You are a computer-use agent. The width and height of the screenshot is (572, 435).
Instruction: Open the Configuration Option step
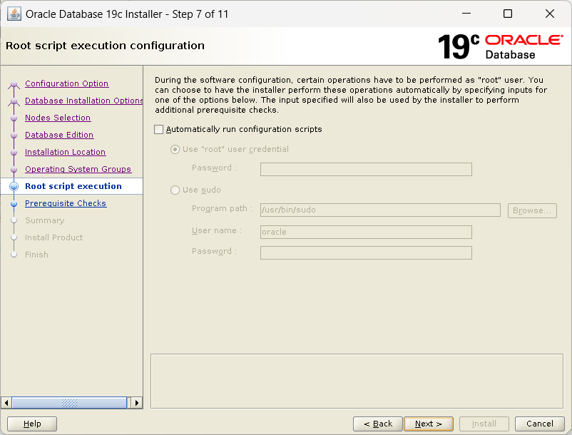[67, 83]
